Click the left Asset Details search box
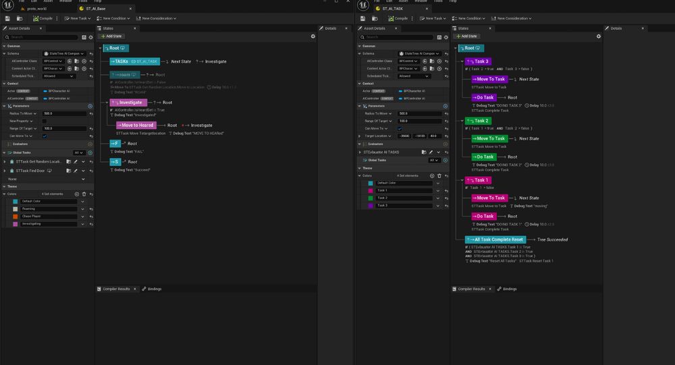The height and width of the screenshot is (365, 675). click(42, 38)
